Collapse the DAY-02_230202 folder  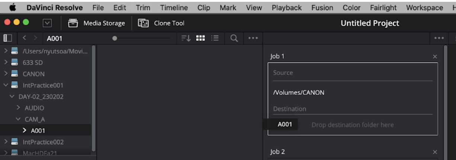12,96
